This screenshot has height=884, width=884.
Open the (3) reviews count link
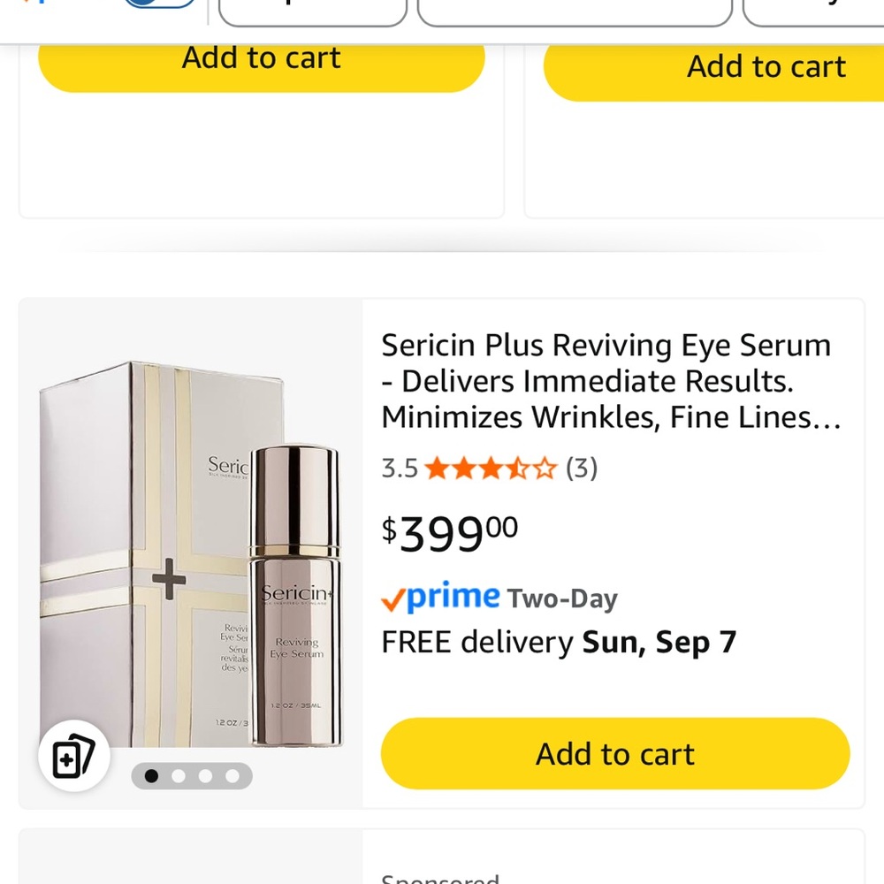[583, 468]
